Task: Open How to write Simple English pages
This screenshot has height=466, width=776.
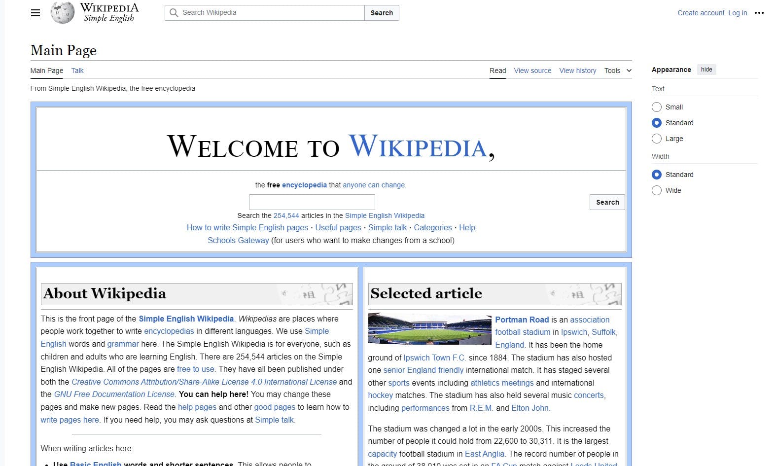Action: click(x=247, y=227)
